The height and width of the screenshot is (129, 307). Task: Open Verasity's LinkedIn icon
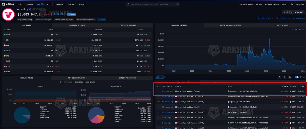pos(62,14)
